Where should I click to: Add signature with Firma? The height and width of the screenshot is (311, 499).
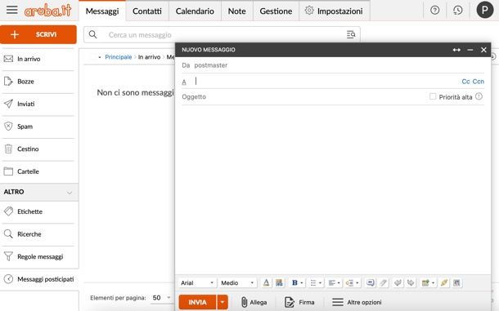click(x=299, y=302)
